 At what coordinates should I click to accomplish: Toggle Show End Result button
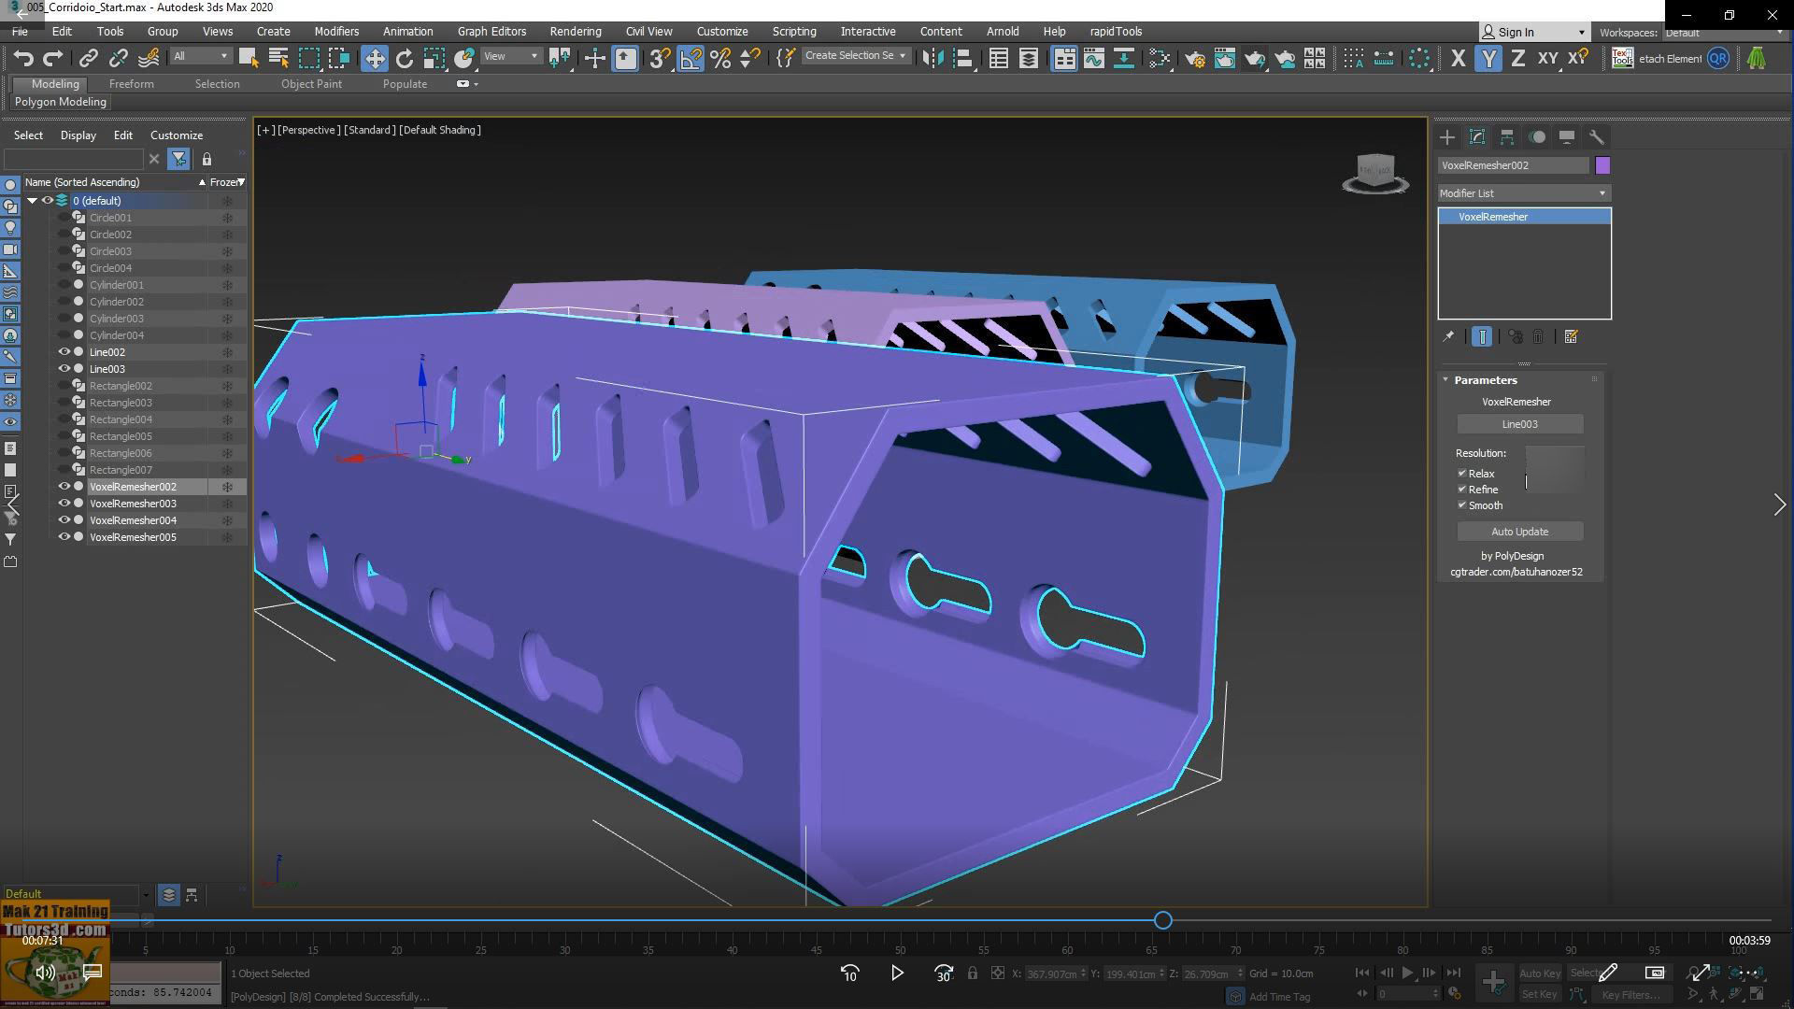pos(1482,337)
